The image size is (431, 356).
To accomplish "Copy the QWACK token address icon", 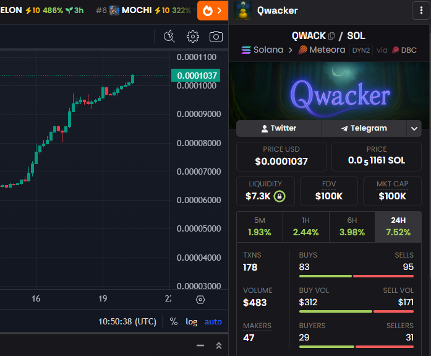I will [x=331, y=36].
